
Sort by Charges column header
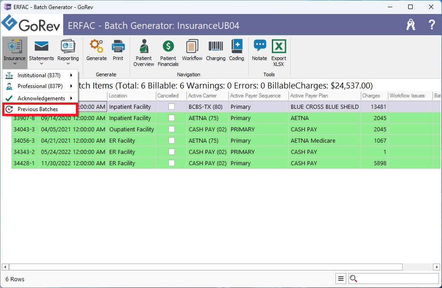coord(374,96)
